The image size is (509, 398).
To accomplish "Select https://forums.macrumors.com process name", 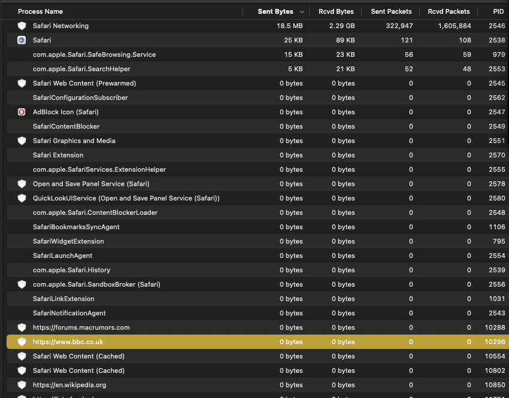I will point(81,327).
